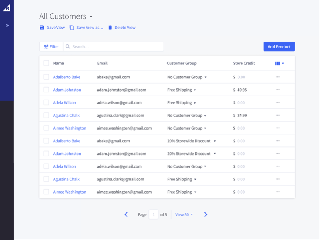
Task: Check the select-all customers checkbox
Action: (46, 63)
